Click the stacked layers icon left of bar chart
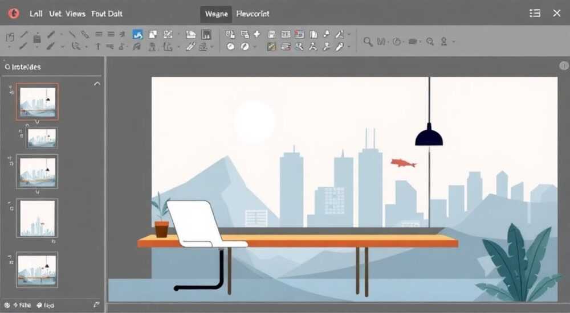Viewport: 570px width, 313px height. (x=191, y=35)
